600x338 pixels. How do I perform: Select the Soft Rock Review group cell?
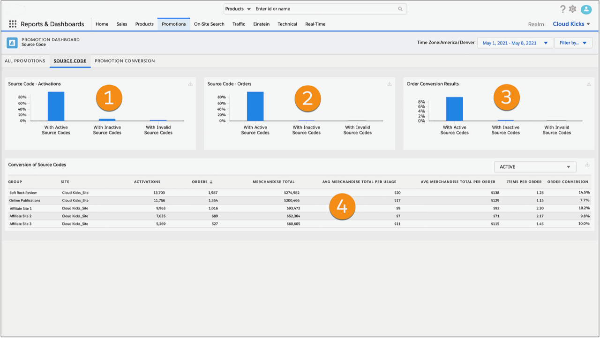tap(23, 193)
